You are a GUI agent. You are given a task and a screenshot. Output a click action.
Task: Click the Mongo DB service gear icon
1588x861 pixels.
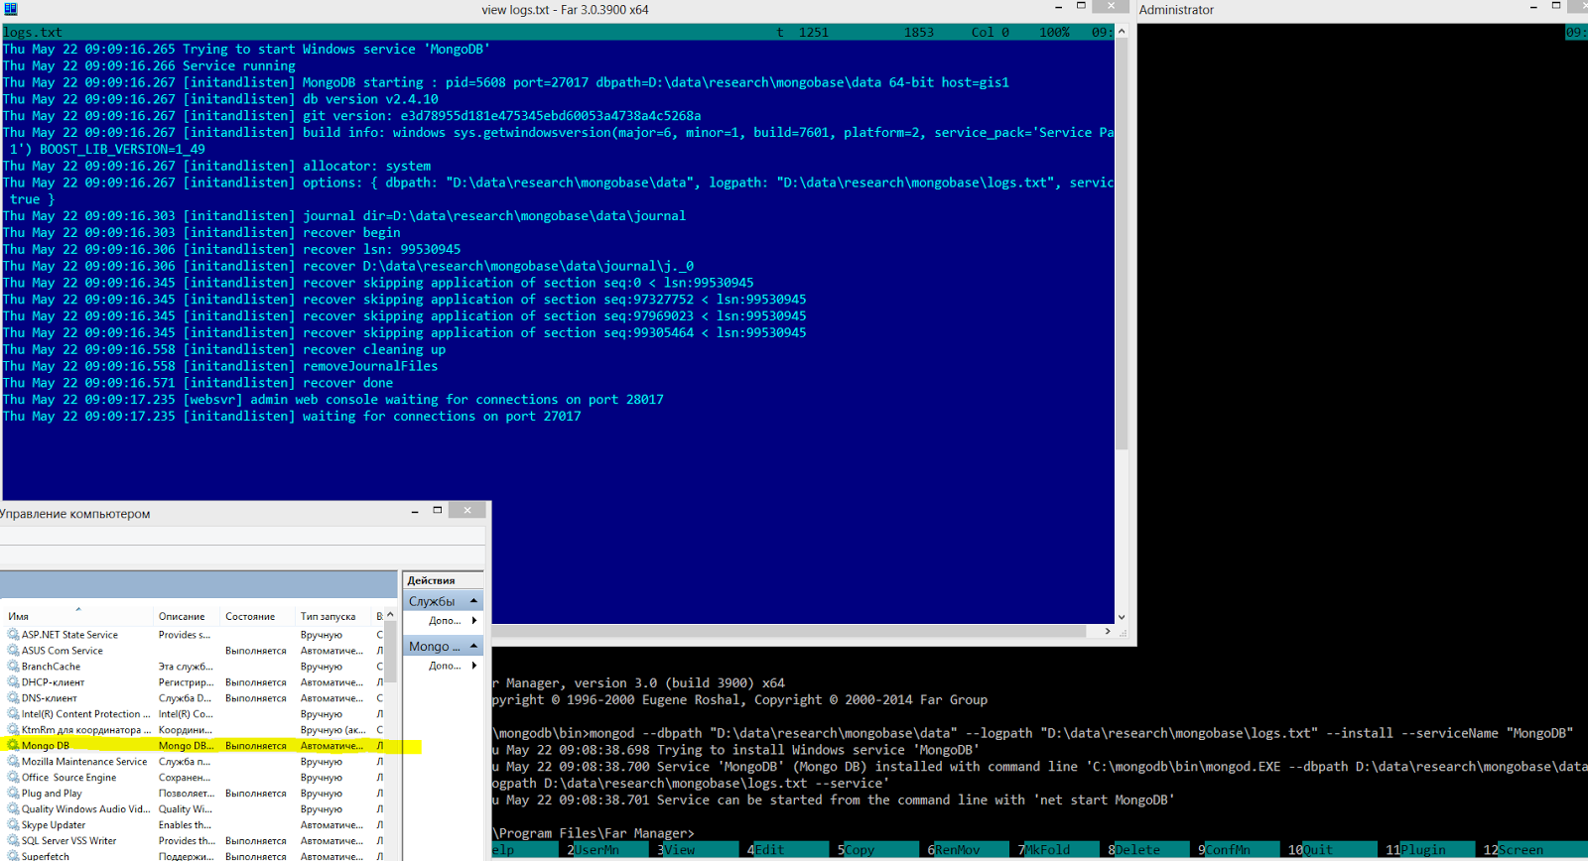coord(14,746)
